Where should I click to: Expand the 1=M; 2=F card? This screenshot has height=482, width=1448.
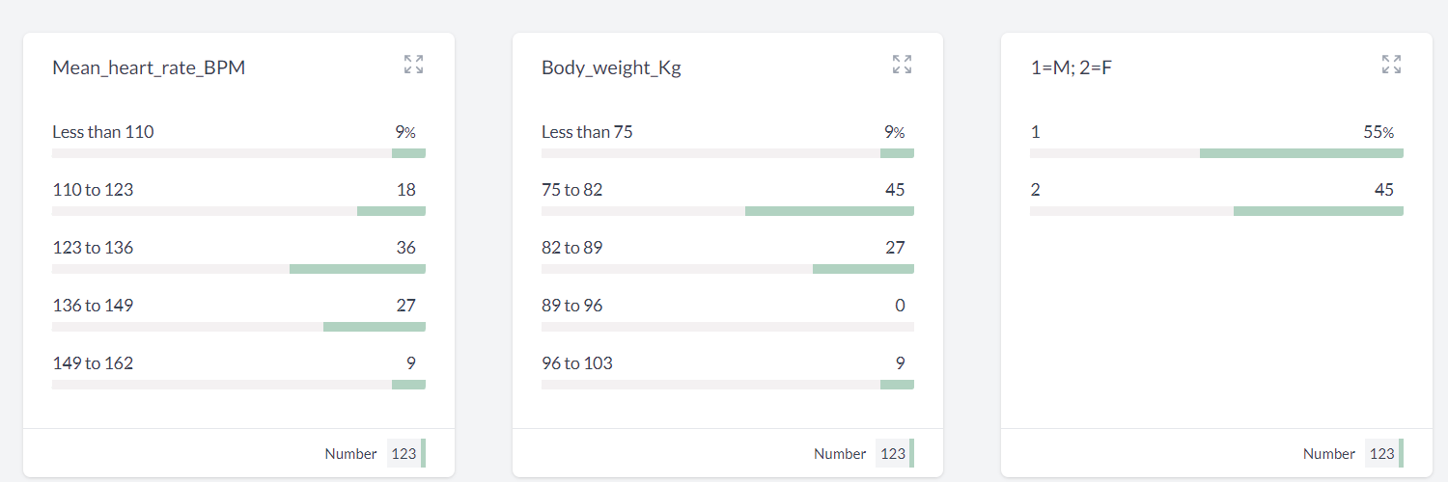click(1391, 65)
